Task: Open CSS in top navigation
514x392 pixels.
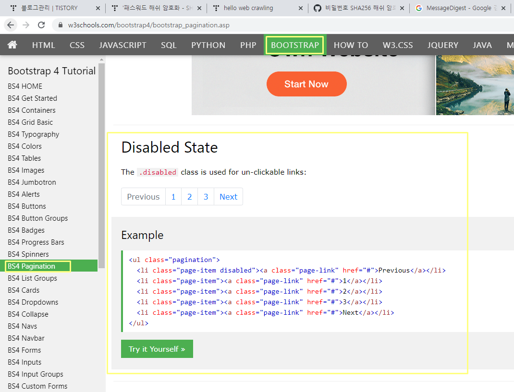Action: (x=77, y=45)
